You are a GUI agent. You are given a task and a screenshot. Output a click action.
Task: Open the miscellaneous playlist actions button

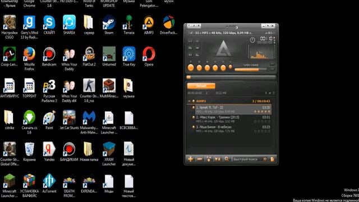(x=209, y=159)
